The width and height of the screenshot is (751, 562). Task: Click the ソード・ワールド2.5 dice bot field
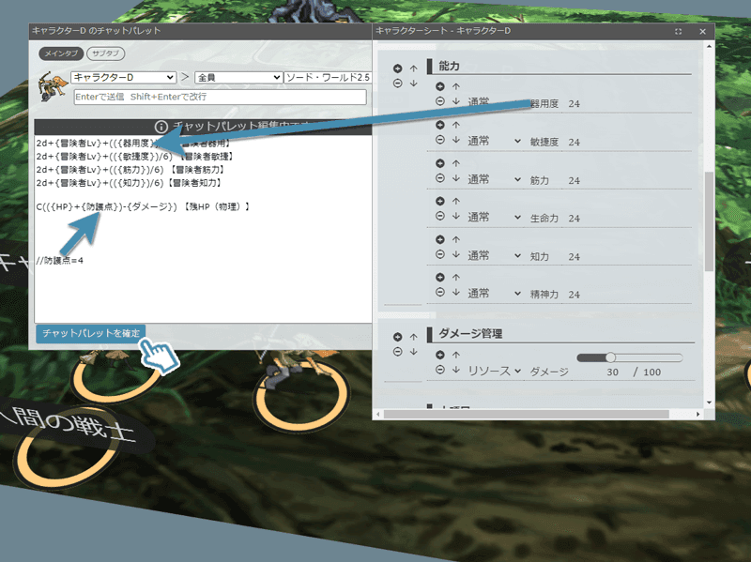click(x=328, y=77)
